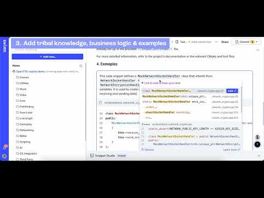
Task: Click the Swimm logo in the sidebar
Action: (4, 46)
